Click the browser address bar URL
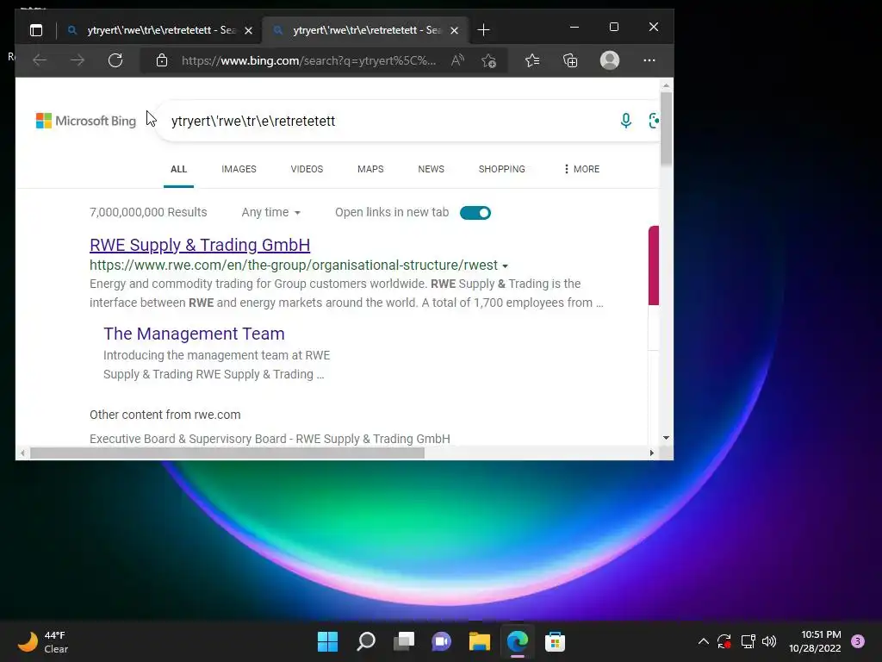 coord(308,60)
